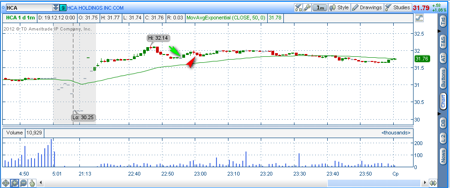Click the horizontal scrollbar thumb
Screen dimensions: 450x188
click(374, 182)
